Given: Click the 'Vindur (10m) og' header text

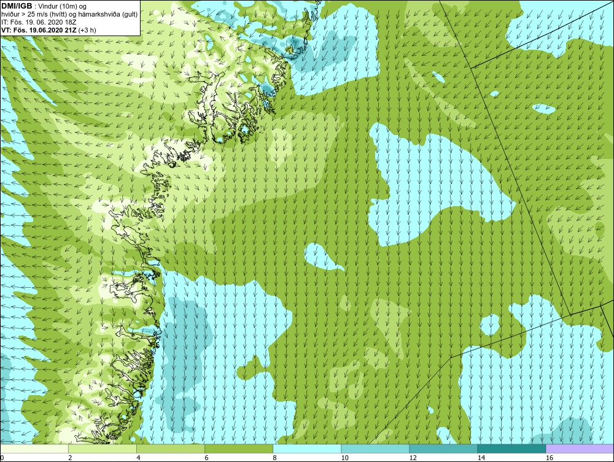Looking at the screenshot, I should 63,7.
